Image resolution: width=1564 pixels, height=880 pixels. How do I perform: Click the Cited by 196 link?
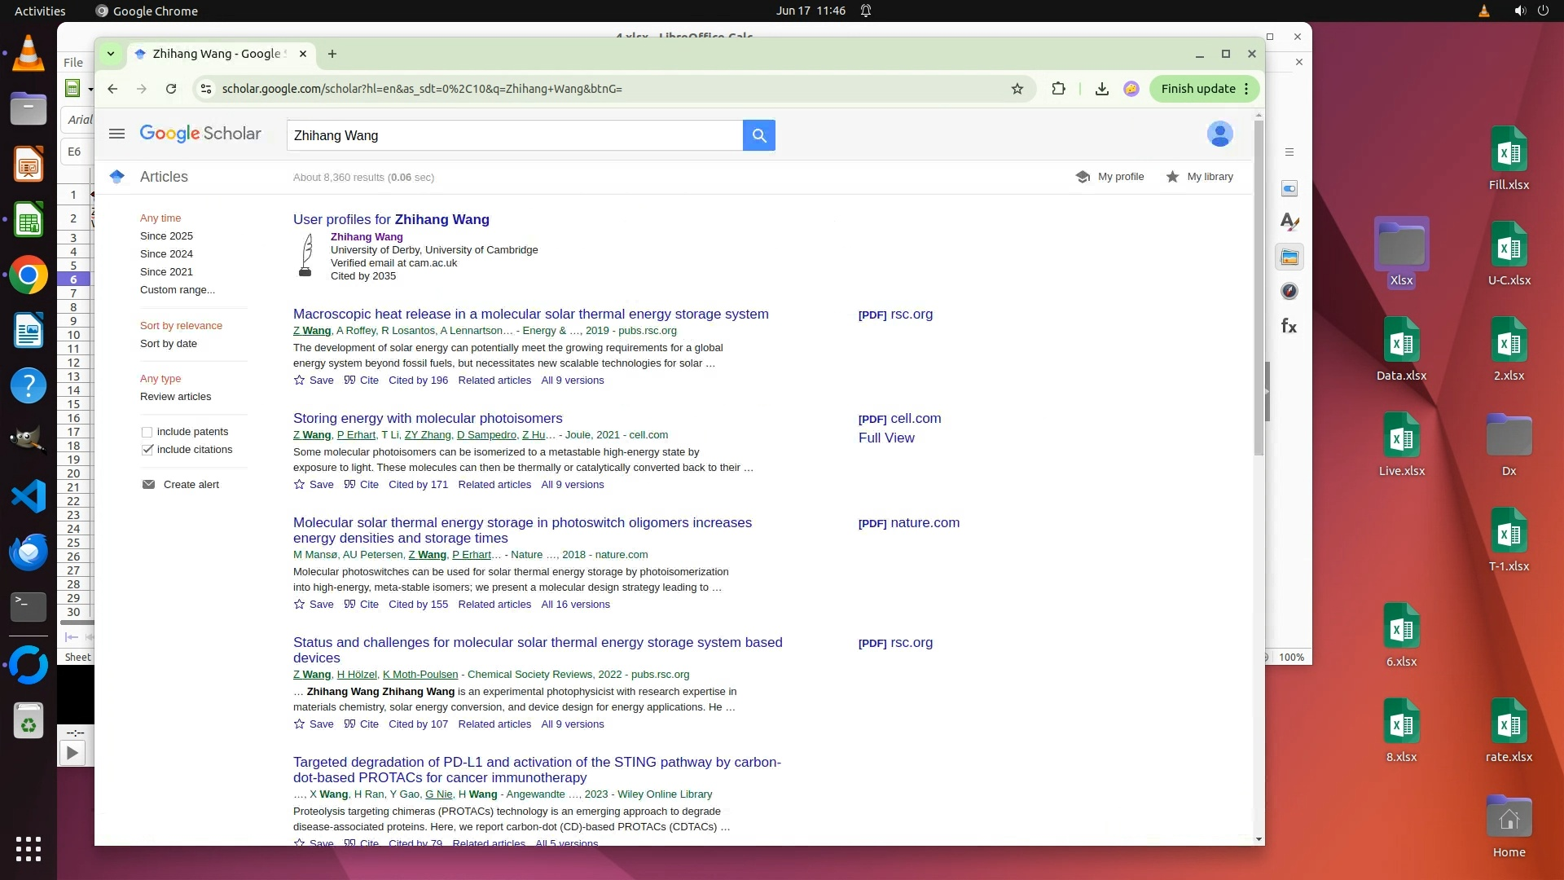[x=418, y=381]
